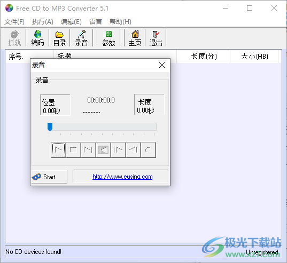
Task: Sort by the 大小(MB) column header
Action: [254, 56]
